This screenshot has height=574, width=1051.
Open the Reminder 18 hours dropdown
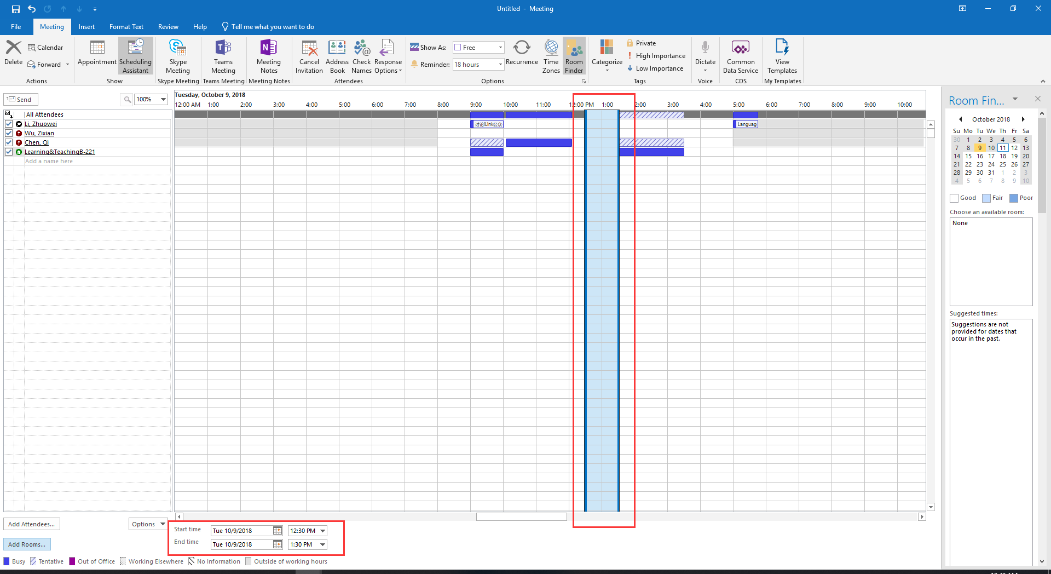coord(500,65)
